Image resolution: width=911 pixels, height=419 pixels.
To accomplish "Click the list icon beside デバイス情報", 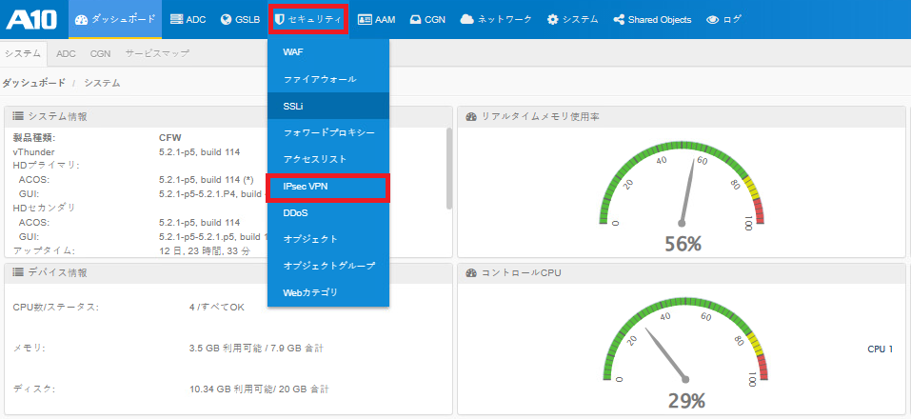I will (18, 272).
